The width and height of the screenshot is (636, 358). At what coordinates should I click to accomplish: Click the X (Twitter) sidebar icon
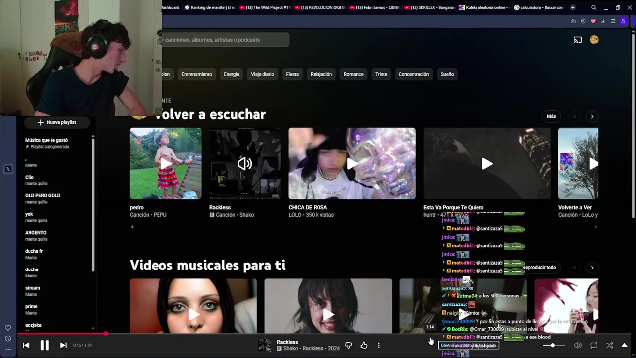coord(8,169)
